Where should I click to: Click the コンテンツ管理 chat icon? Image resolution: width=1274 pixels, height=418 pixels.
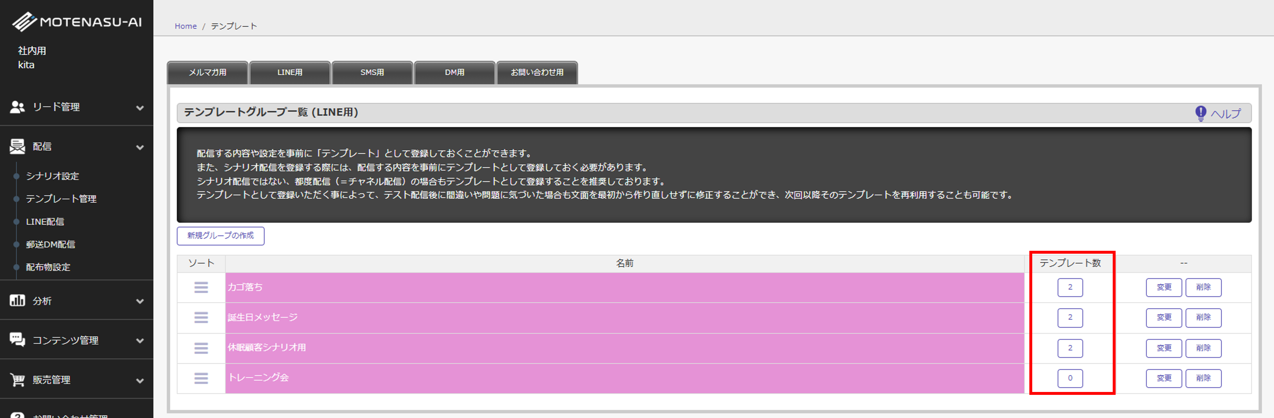[17, 340]
